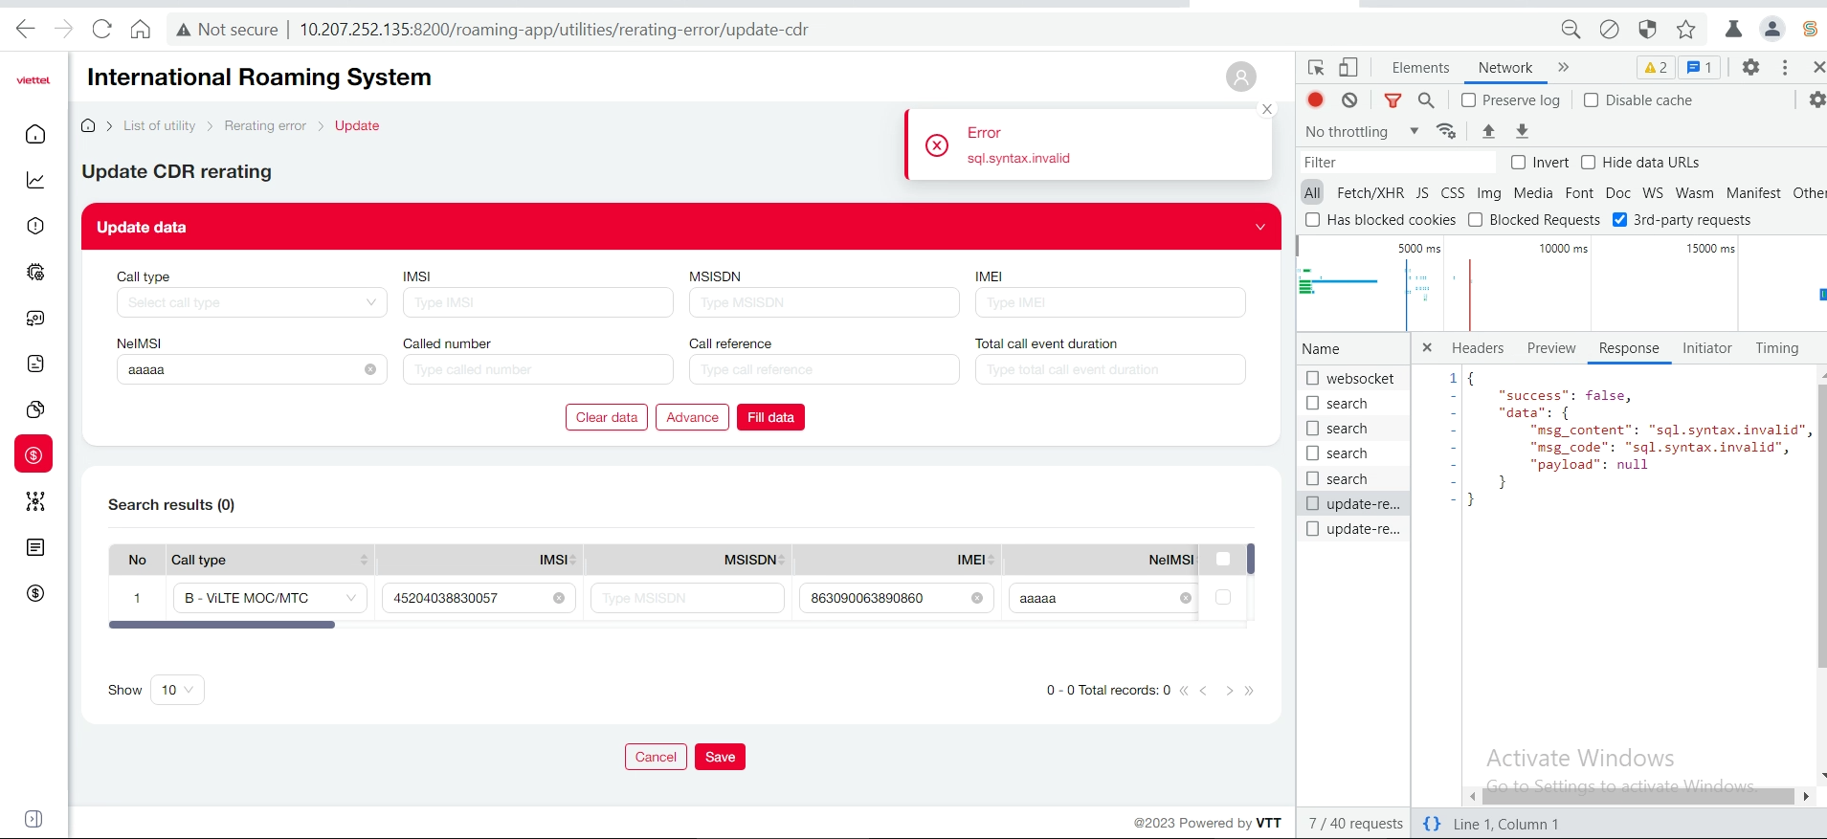The image size is (1827, 839).
Task: Toggle the device toolbar icon
Action: pos(1348,68)
